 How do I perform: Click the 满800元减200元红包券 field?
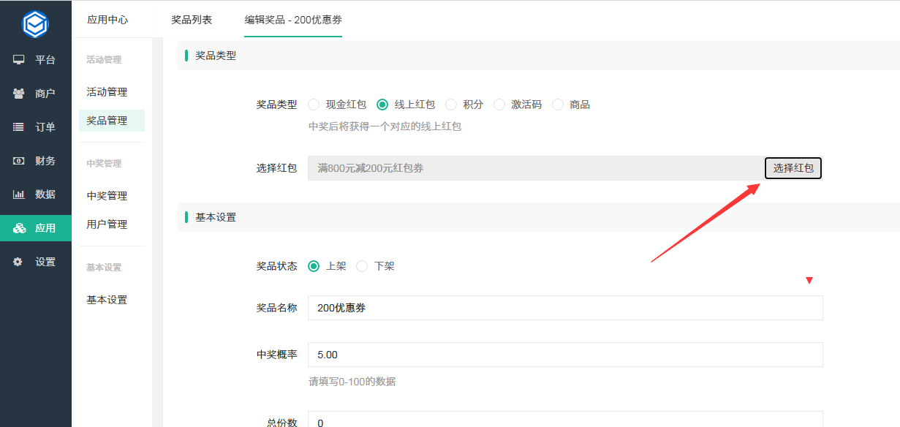pos(536,168)
